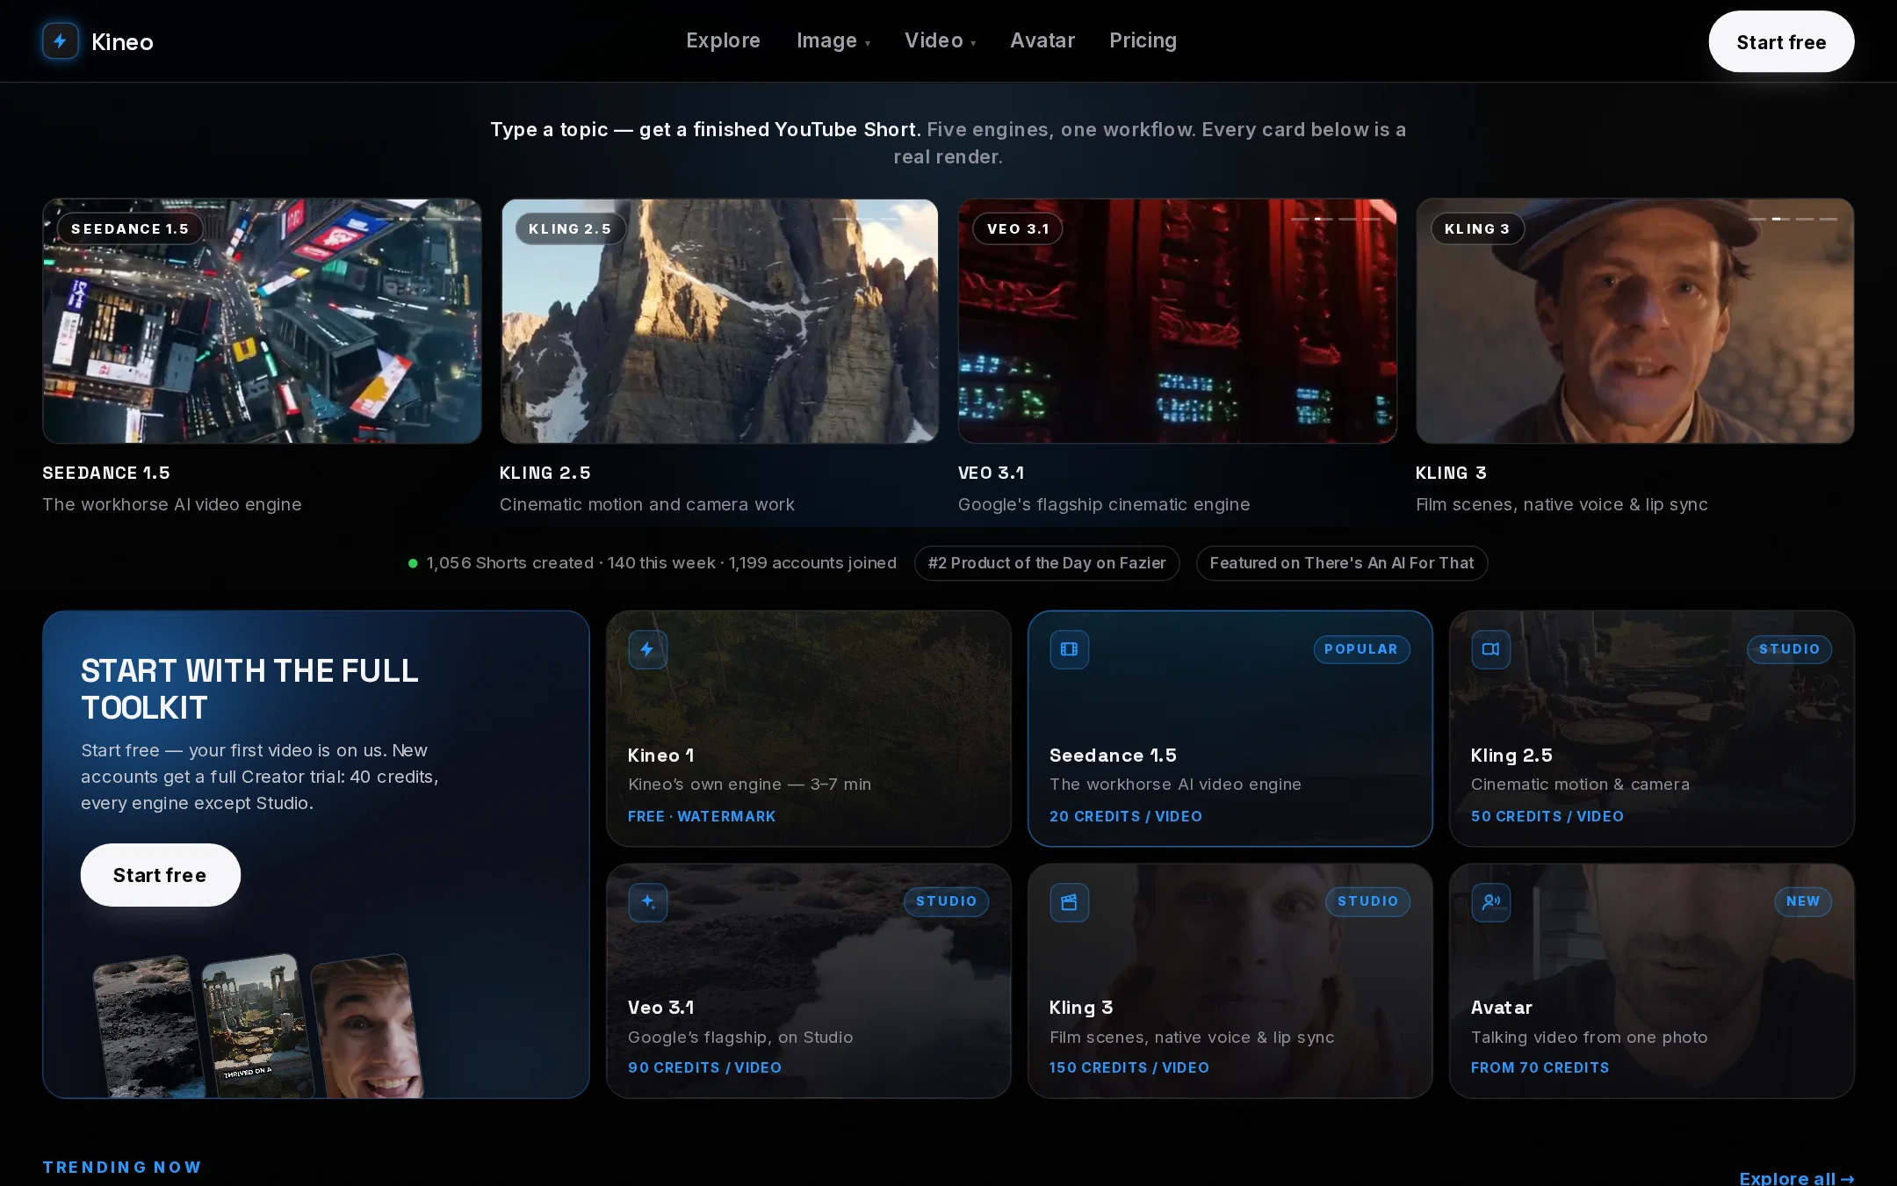Click '50 CREDITS / VIDEO' text
Image resolution: width=1897 pixels, height=1186 pixels.
click(x=1547, y=816)
